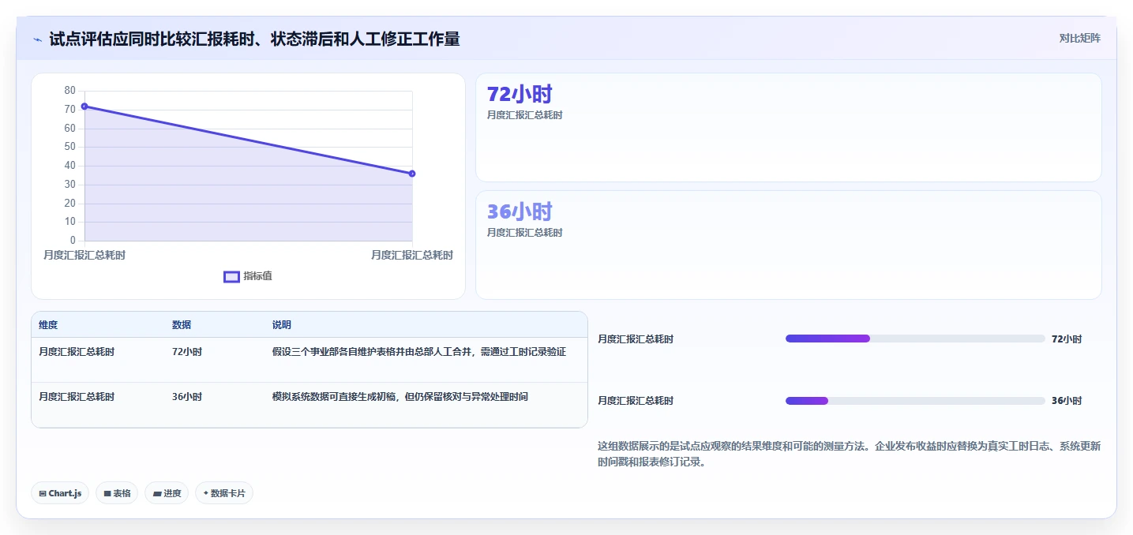Click the 36小时 cell in the table
The height and width of the screenshot is (535, 1133).
(187, 397)
